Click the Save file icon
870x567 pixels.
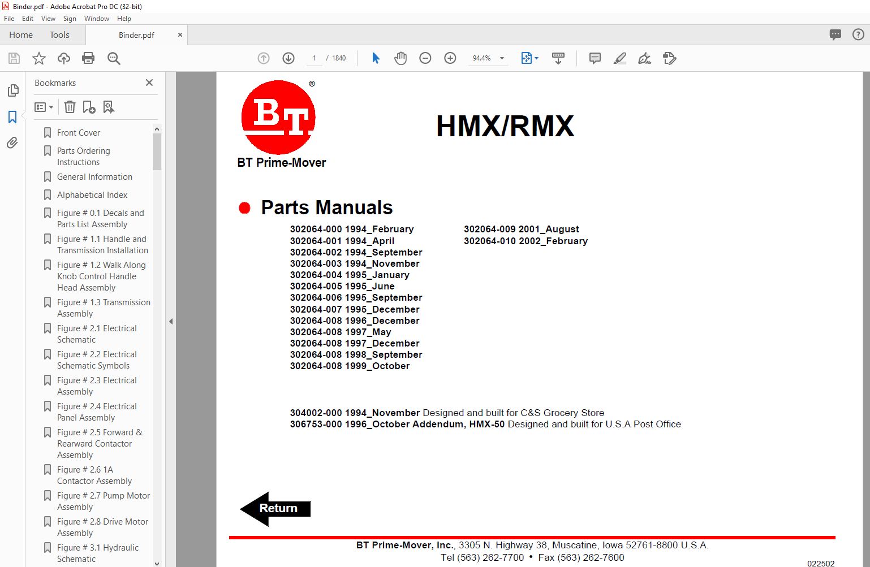[14, 58]
